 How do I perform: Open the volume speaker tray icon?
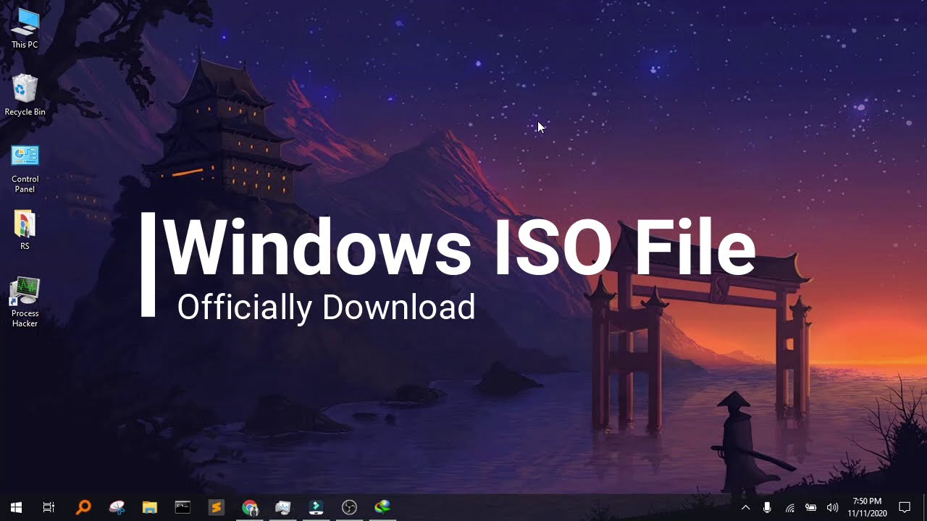point(833,507)
